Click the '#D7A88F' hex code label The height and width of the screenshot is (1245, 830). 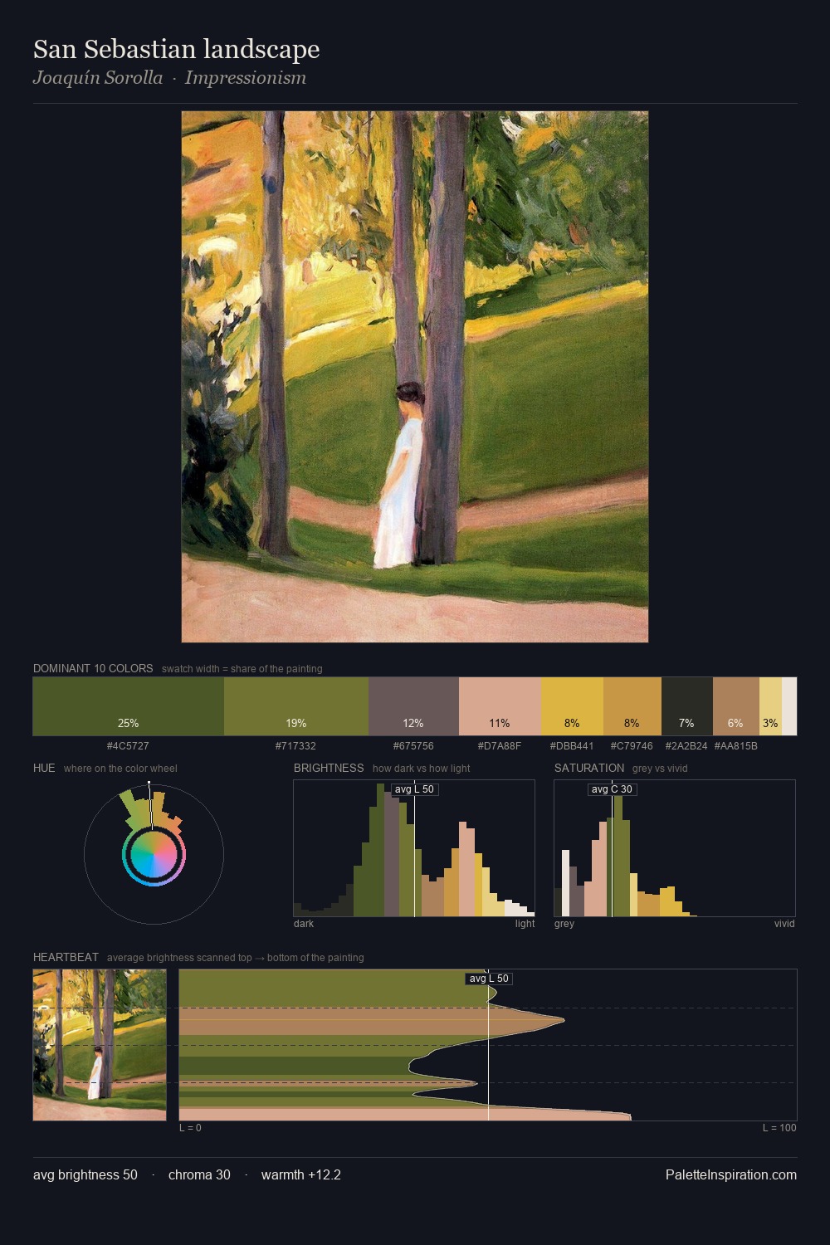pos(500,746)
